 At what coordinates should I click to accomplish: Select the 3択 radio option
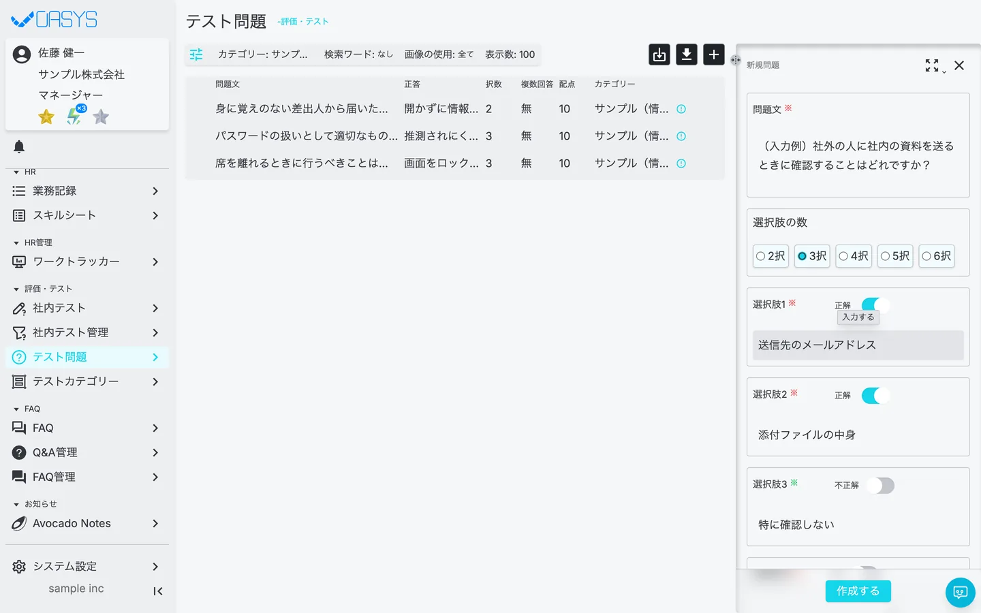tap(812, 256)
